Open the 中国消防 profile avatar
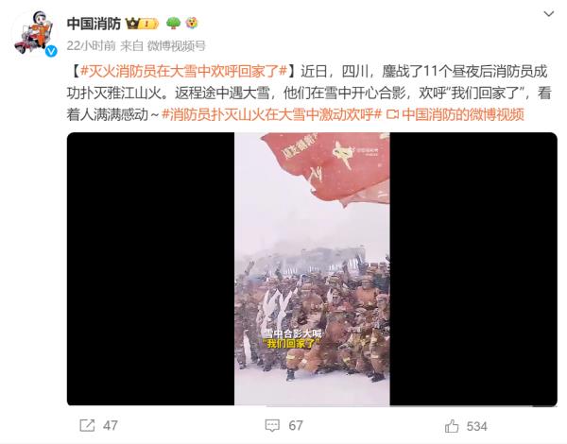The image size is (567, 444). [34, 34]
